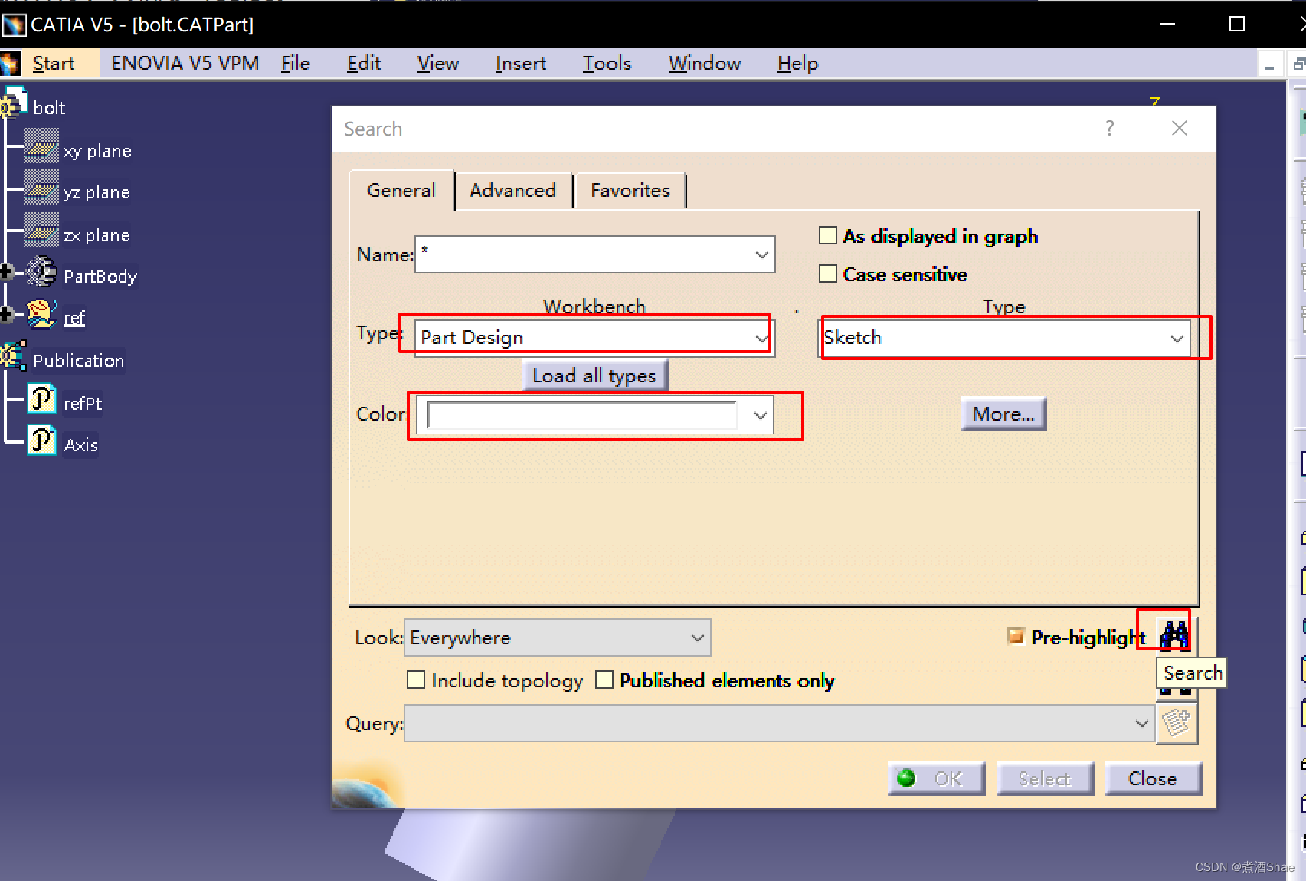Enable Case sensitive checkbox
The height and width of the screenshot is (881, 1306).
click(828, 273)
